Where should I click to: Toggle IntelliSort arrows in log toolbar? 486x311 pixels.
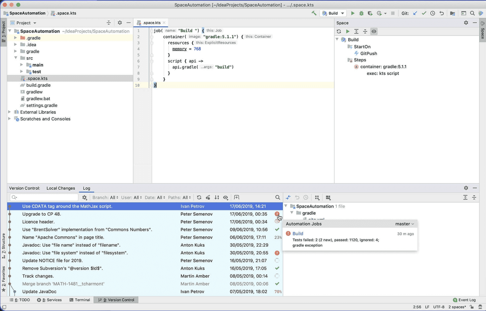click(217, 197)
